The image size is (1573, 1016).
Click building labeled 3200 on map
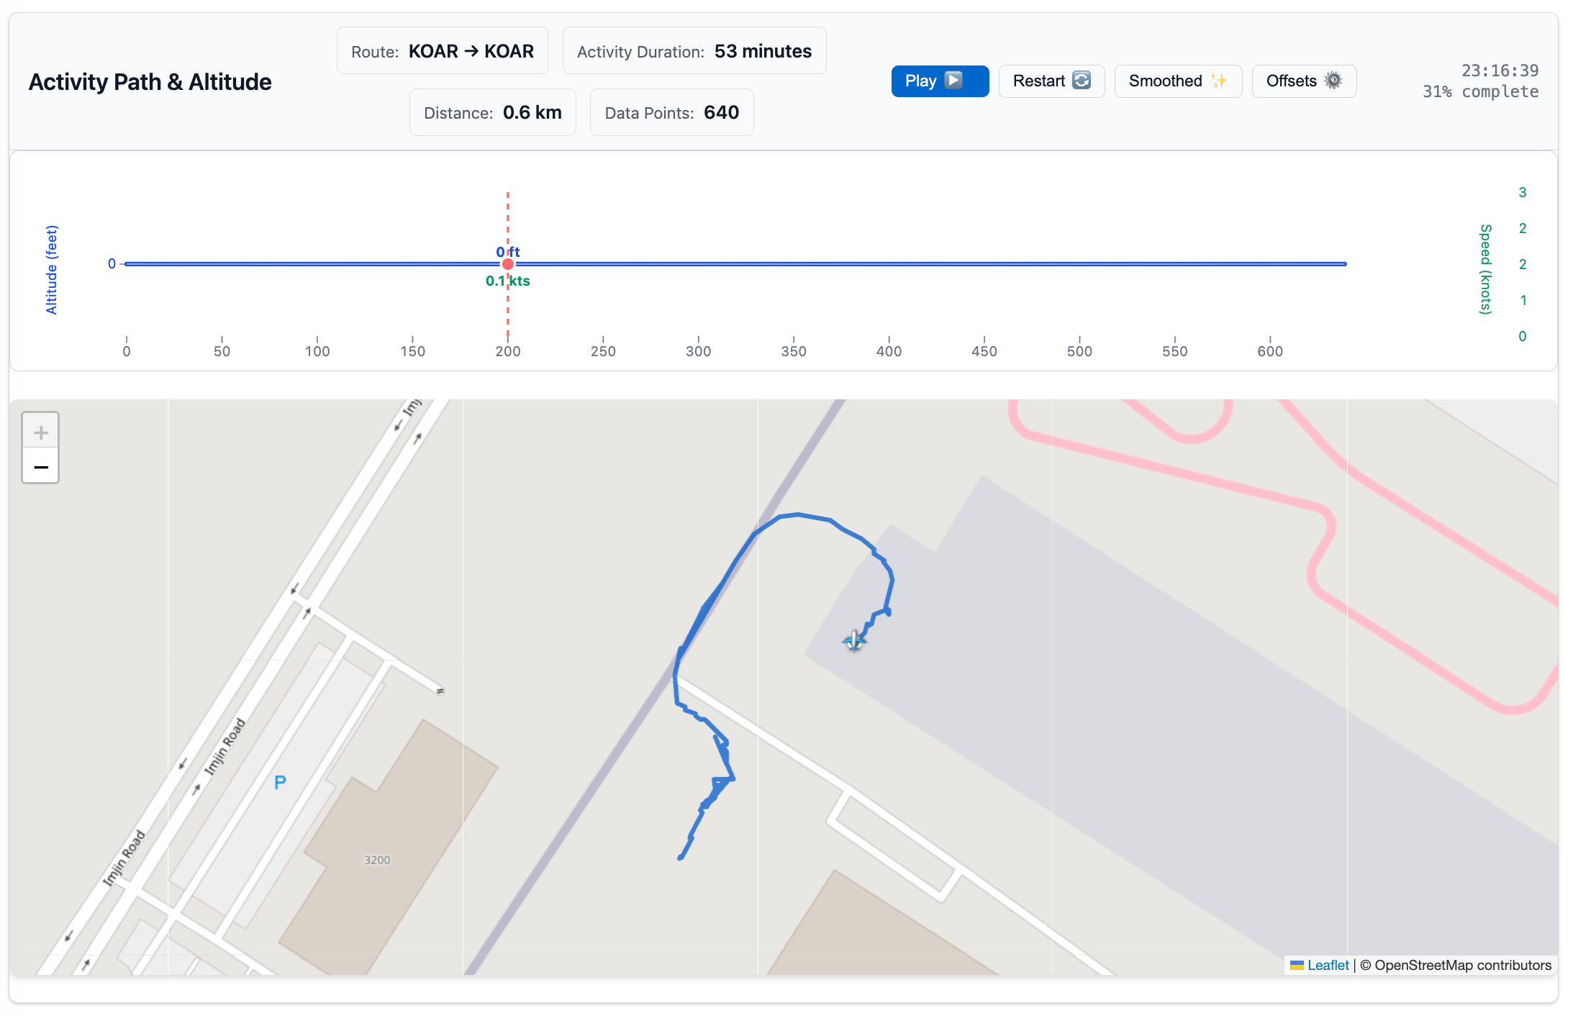click(377, 860)
